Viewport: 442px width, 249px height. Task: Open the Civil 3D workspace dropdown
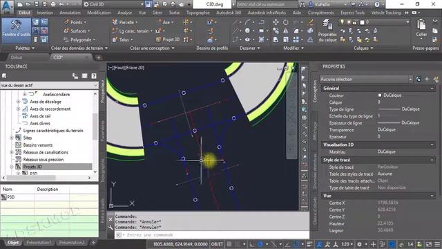tap(114, 4)
